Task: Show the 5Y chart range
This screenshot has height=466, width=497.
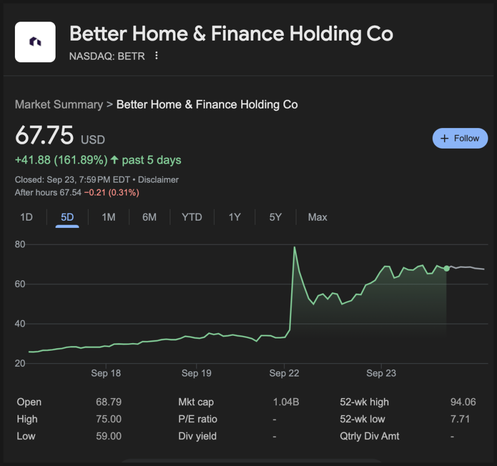Action: (x=275, y=217)
